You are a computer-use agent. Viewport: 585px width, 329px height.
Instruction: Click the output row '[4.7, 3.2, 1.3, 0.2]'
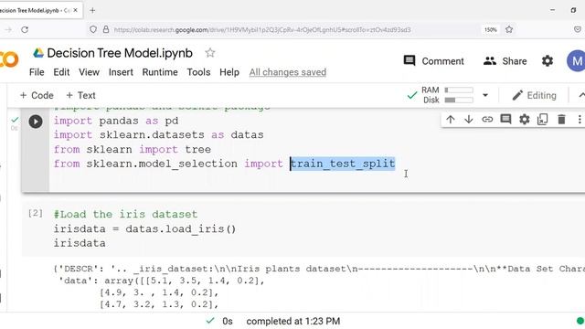coord(158,304)
